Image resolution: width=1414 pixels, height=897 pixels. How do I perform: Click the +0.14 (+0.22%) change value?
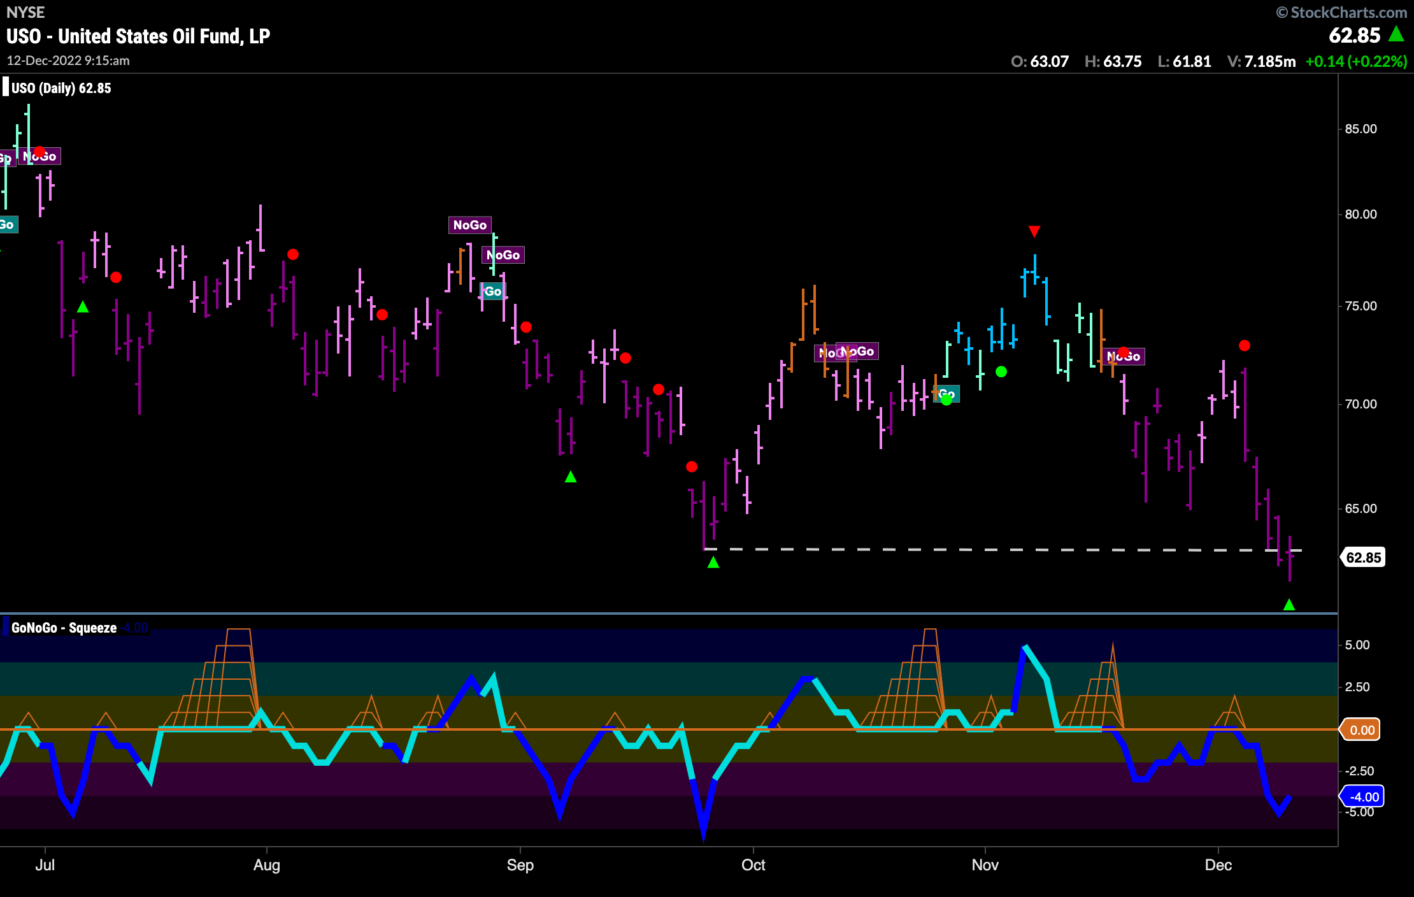coord(1356,62)
